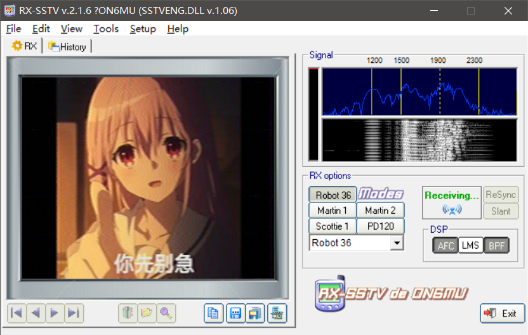Open the Edit menu
Image resolution: width=528 pixels, height=335 pixels.
[41, 29]
